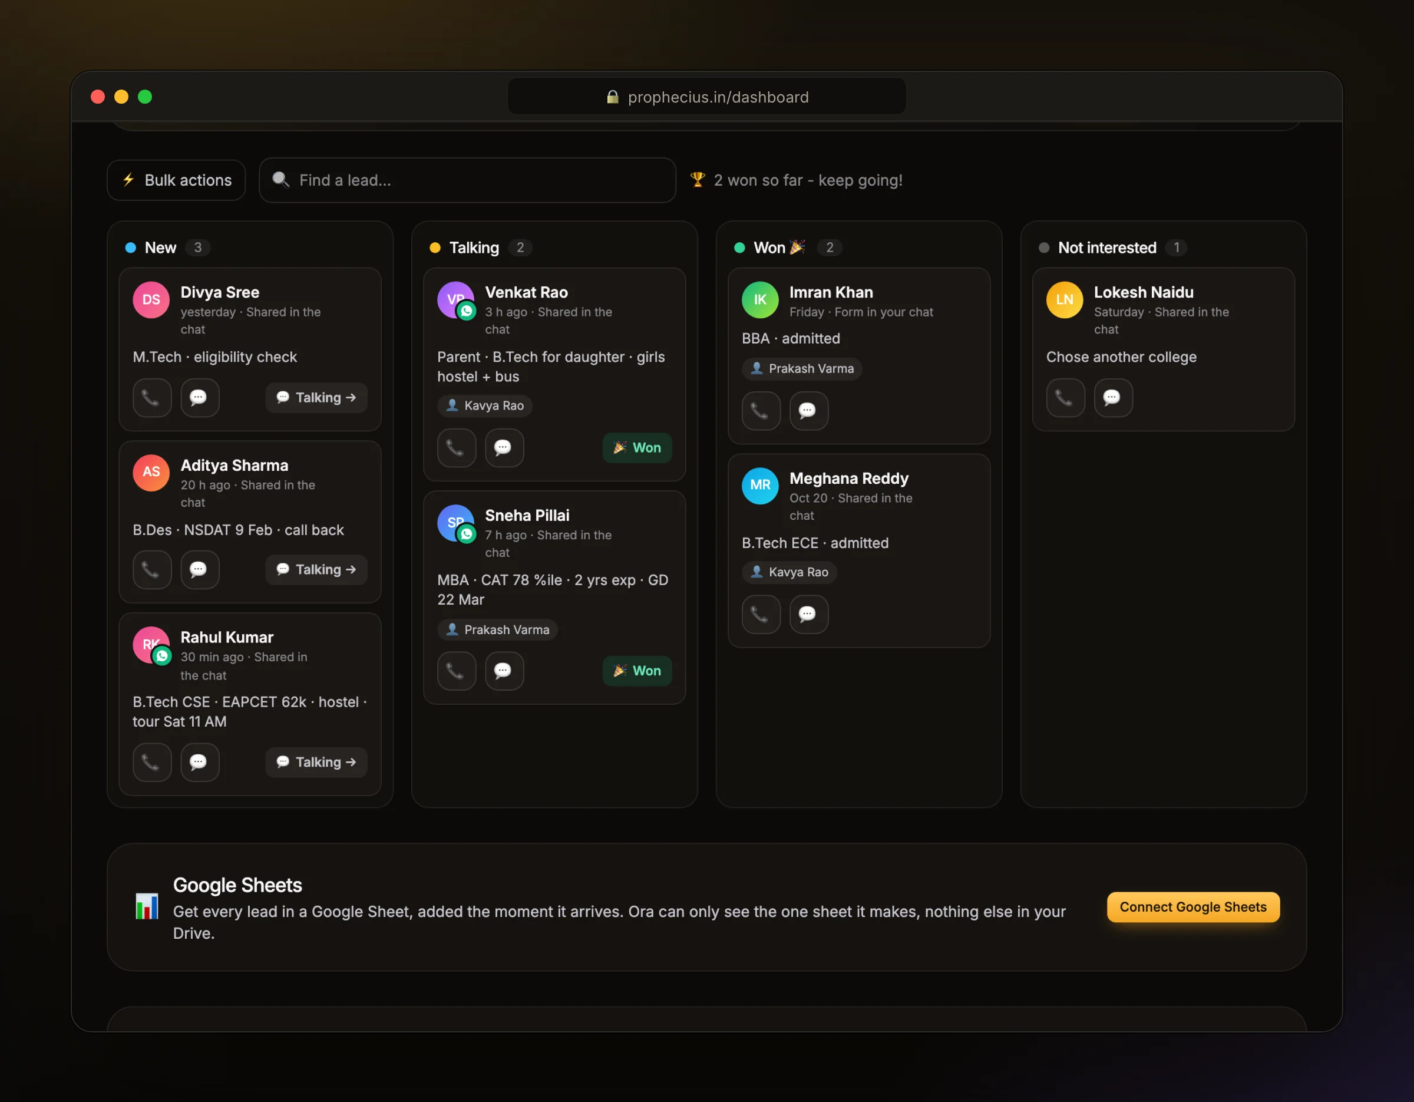Open chat with Divya Sree
The image size is (1414, 1102).
point(199,398)
